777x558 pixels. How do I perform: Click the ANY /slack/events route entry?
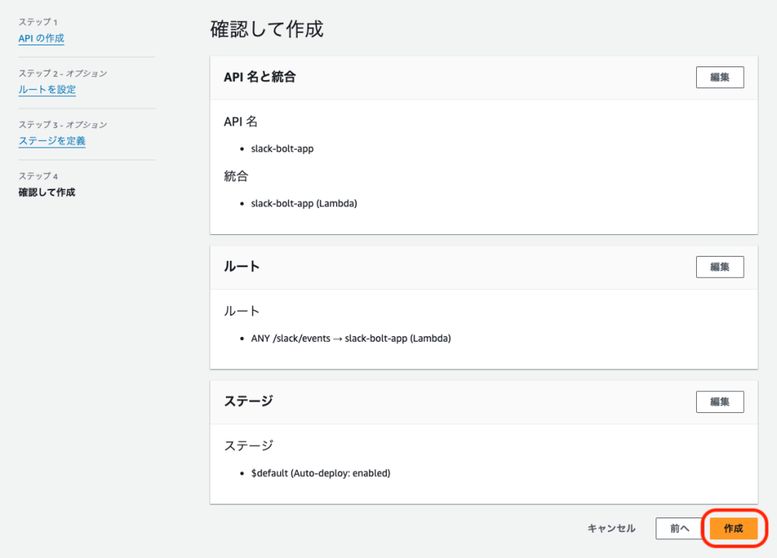(354, 338)
